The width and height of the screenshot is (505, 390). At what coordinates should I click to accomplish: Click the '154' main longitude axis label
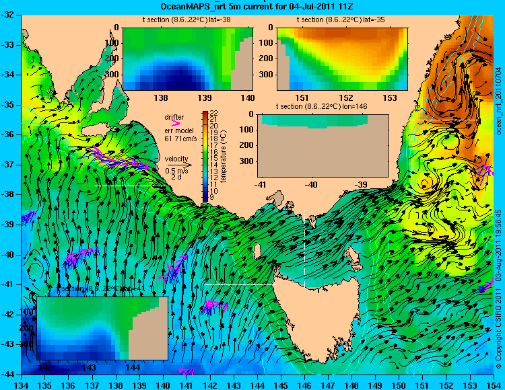[x=494, y=385]
